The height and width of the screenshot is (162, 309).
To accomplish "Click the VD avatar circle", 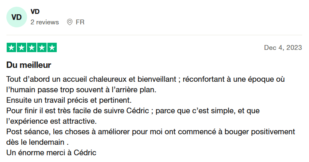I will pos(17,17).
